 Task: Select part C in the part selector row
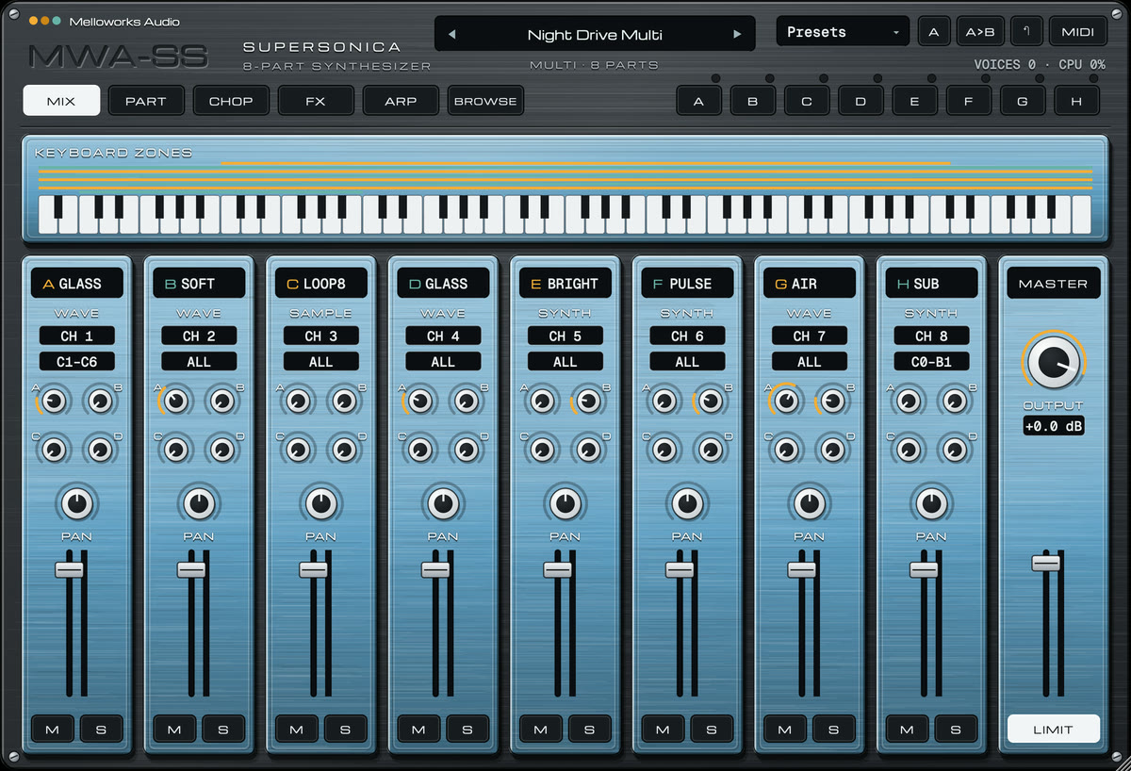pyautogui.click(x=807, y=101)
